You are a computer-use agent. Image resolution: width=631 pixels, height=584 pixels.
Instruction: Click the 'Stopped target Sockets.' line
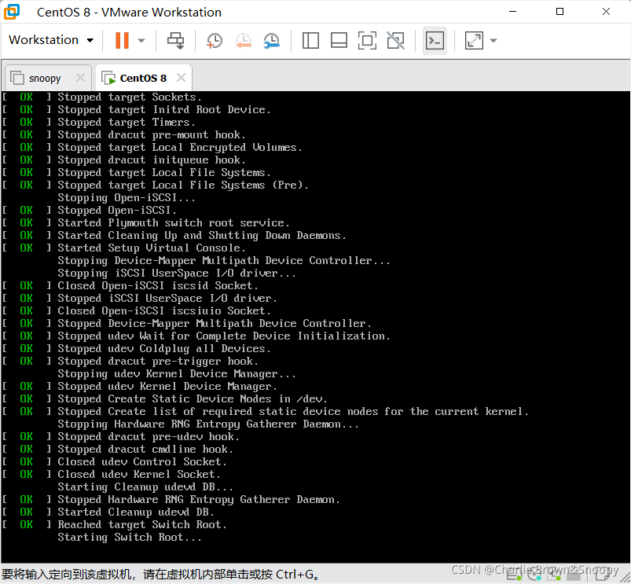coord(129,97)
